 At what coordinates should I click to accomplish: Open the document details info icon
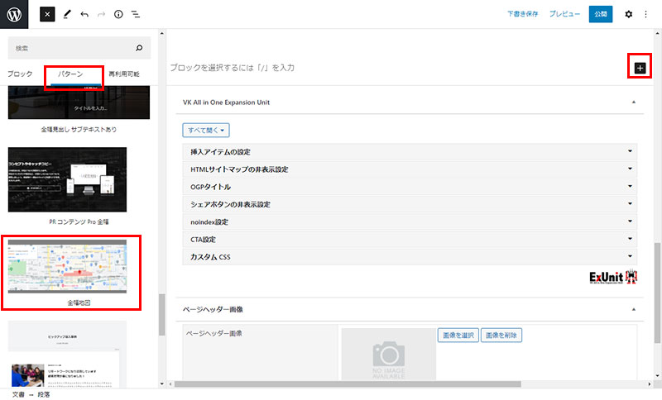pos(118,14)
